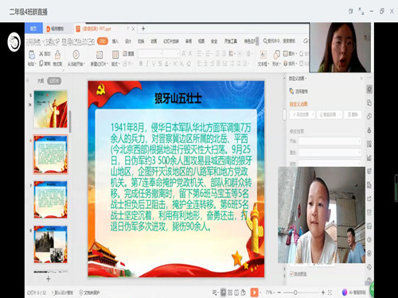The height and width of the screenshot is (298, 398).
Task: Switch to slide sorter grid view
Action: point(230,292)
